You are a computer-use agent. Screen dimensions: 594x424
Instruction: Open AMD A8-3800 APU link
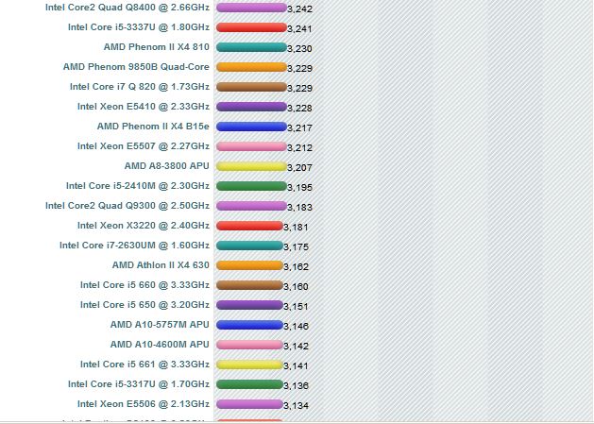167,166
